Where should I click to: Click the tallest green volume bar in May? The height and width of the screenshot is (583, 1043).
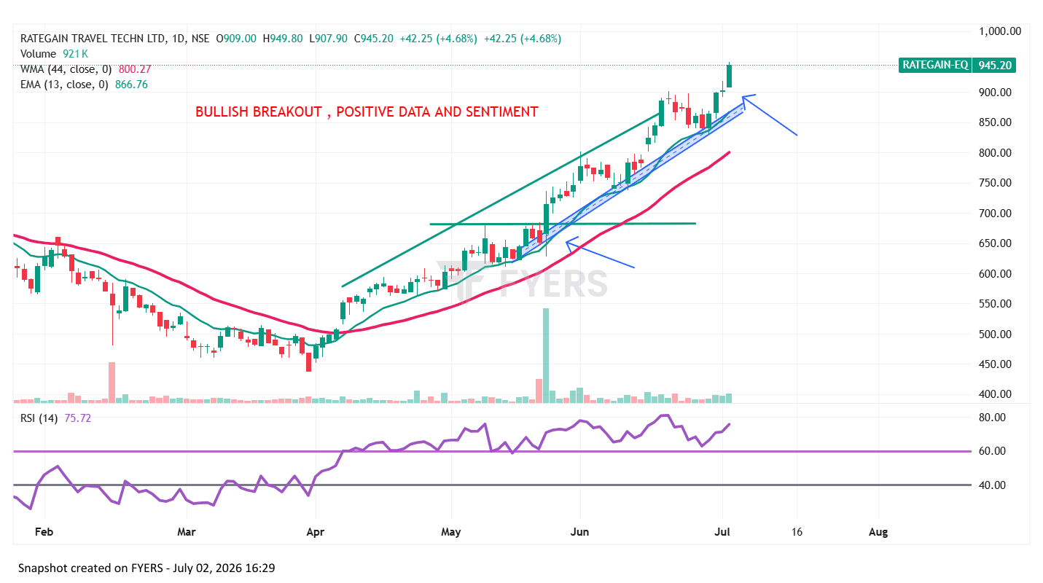click(546, 355)
